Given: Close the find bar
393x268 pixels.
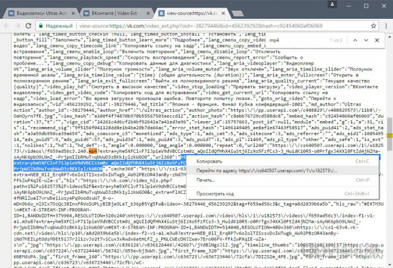Looking at the screenshot, I should coord(377,40).
